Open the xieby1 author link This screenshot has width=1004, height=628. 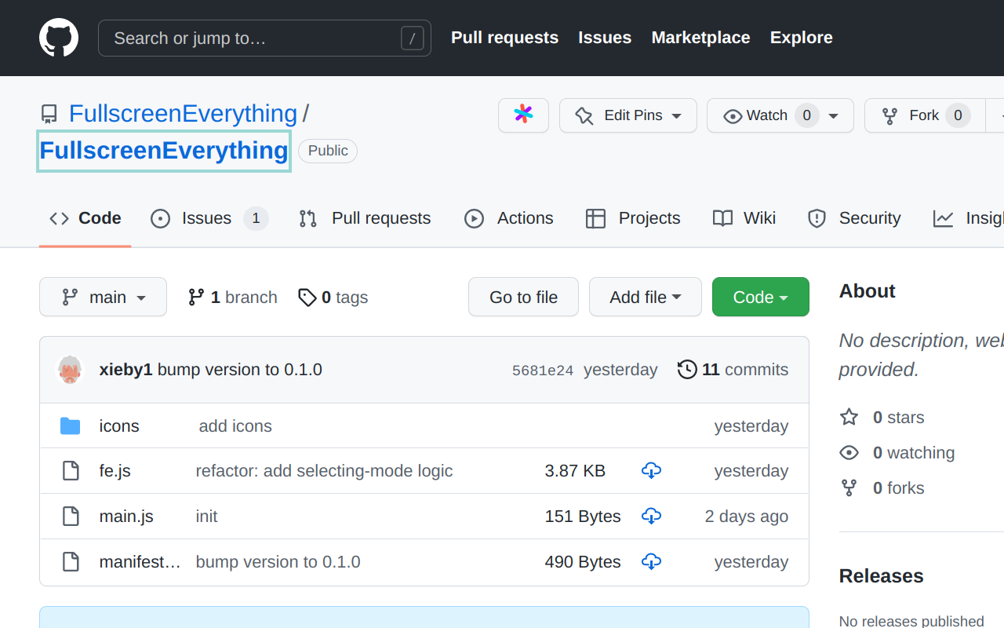pos(125,370)
